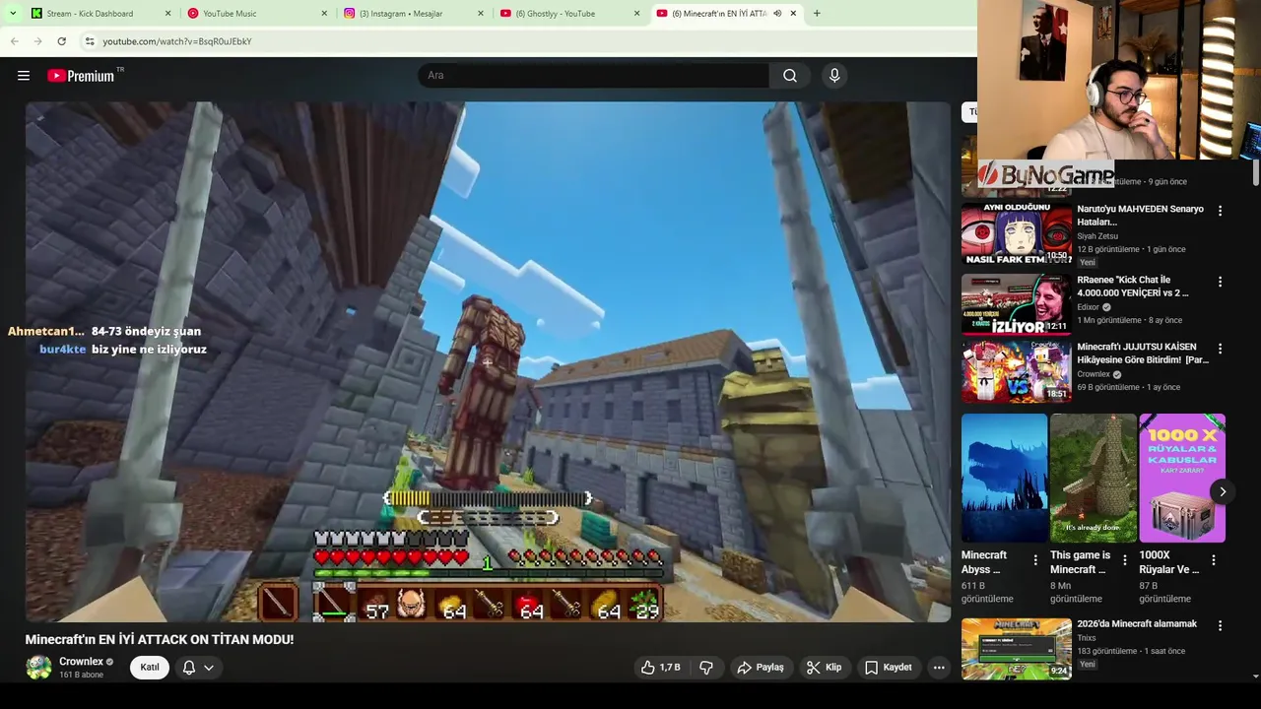The width and height of the screenshot is (1261, 709).
Task: Go forward with browser forward arrow
Action: pyautogui.click(x=37, y=41)
